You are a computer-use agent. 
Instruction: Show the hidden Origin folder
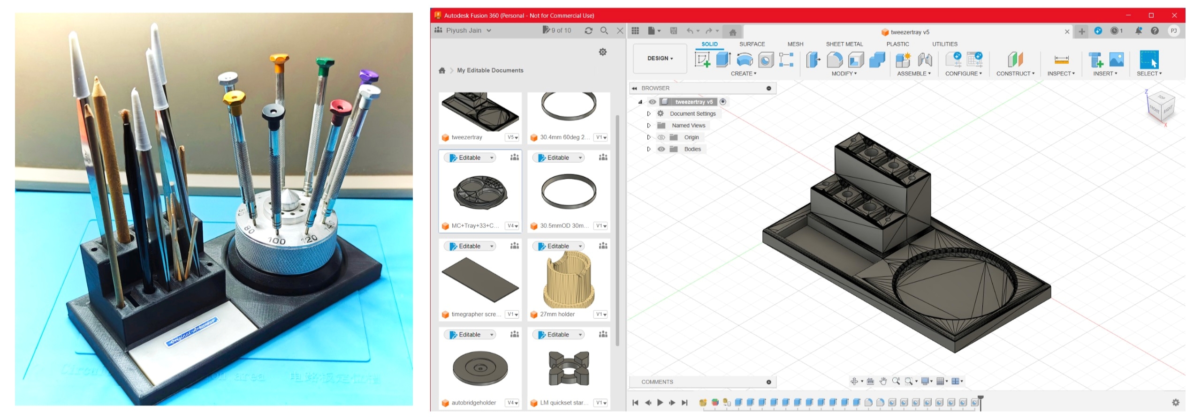pos(661,137)
